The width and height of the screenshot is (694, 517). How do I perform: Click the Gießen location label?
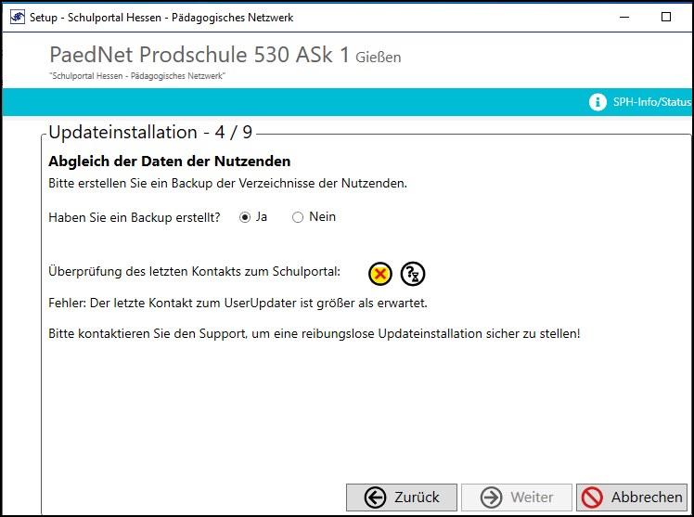coord(379,58)
